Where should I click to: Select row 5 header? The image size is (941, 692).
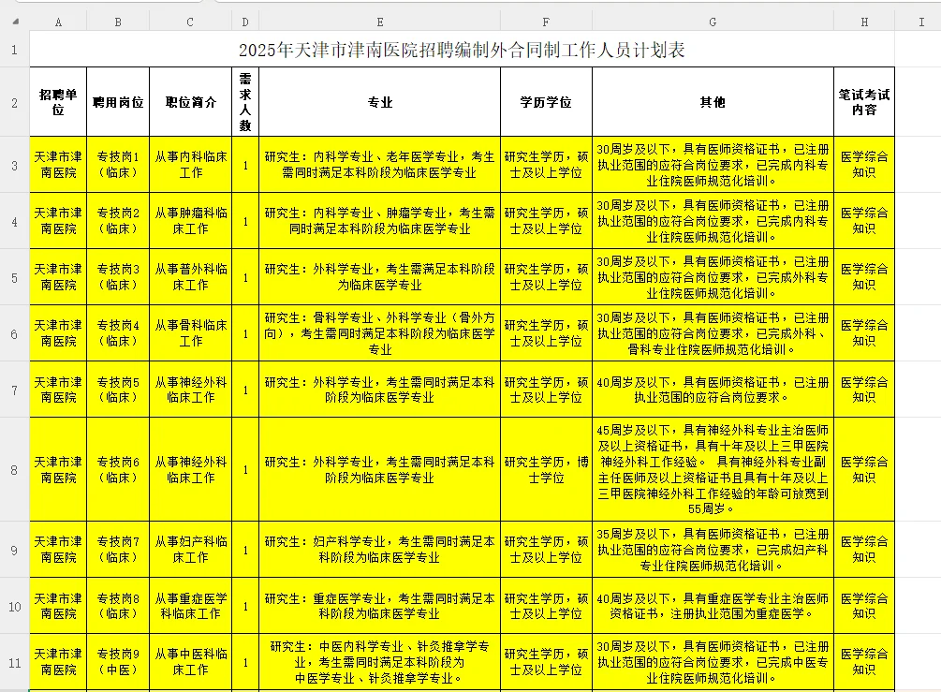14,277
